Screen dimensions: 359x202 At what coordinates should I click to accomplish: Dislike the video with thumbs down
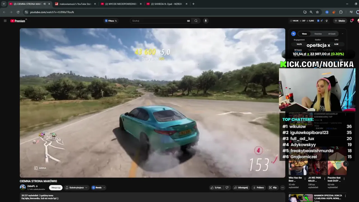(227, 188)
